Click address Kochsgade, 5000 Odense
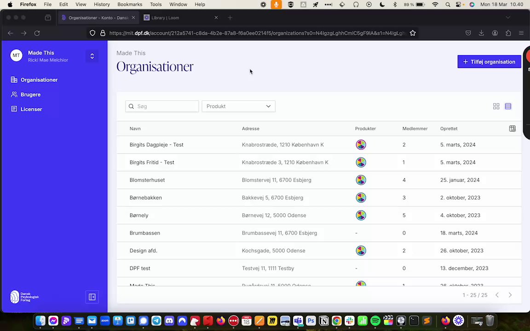 [x=273, y=251]
